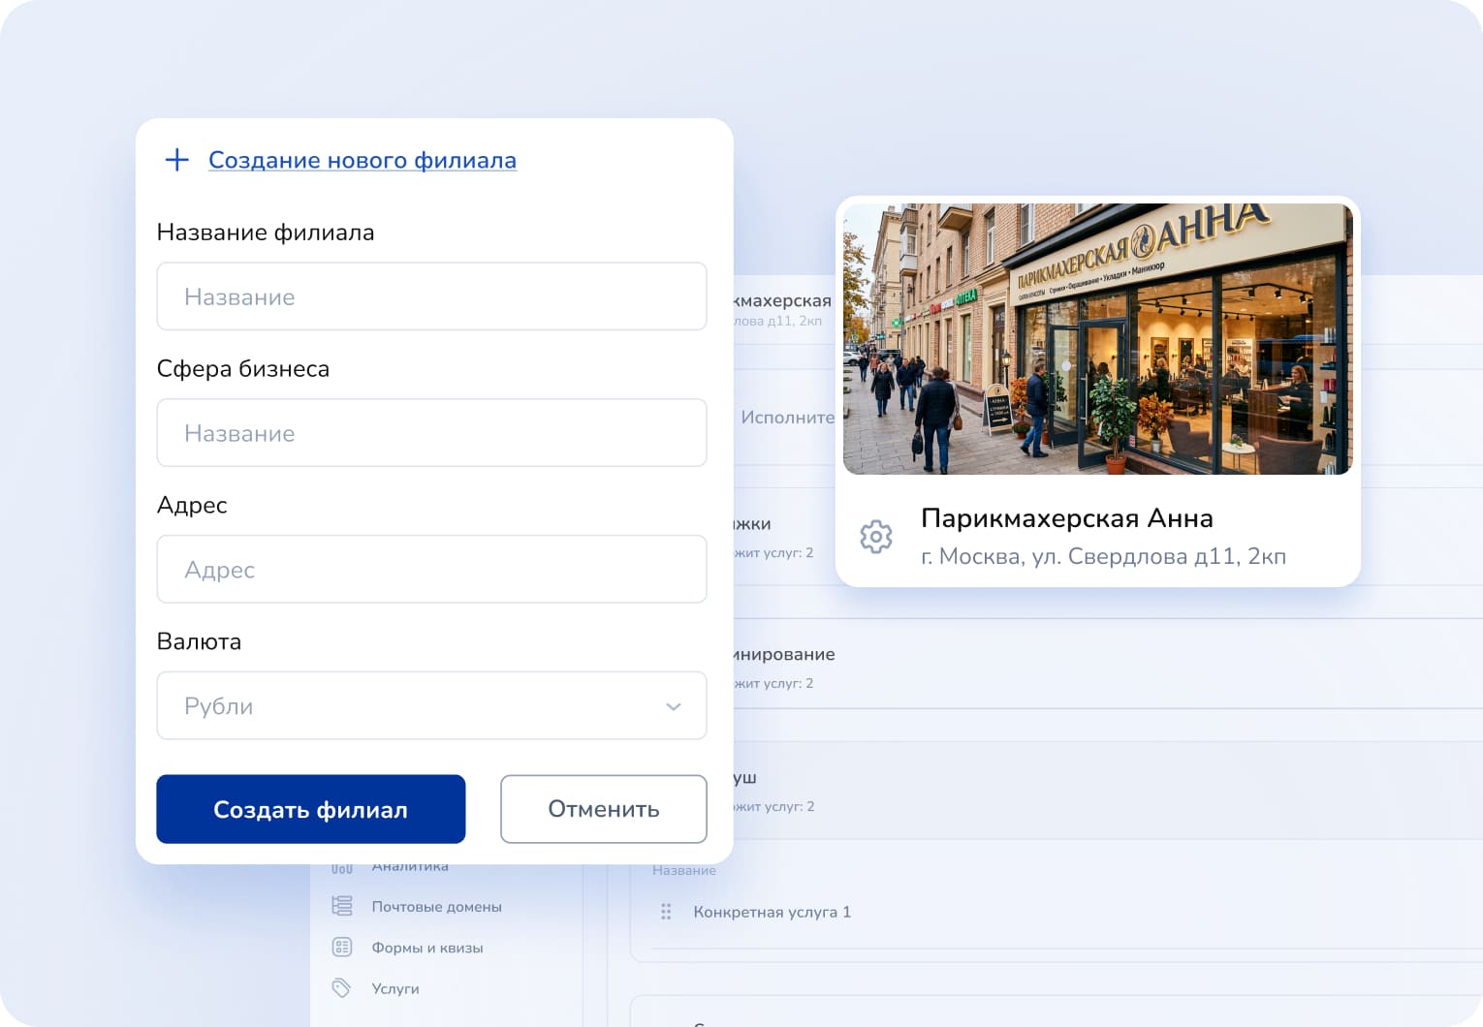Select the Конкретная услуга 1 row
This screenshot has width=1483, height=1027.
click(772, 912)
